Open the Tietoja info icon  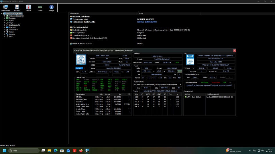(52, 8)
